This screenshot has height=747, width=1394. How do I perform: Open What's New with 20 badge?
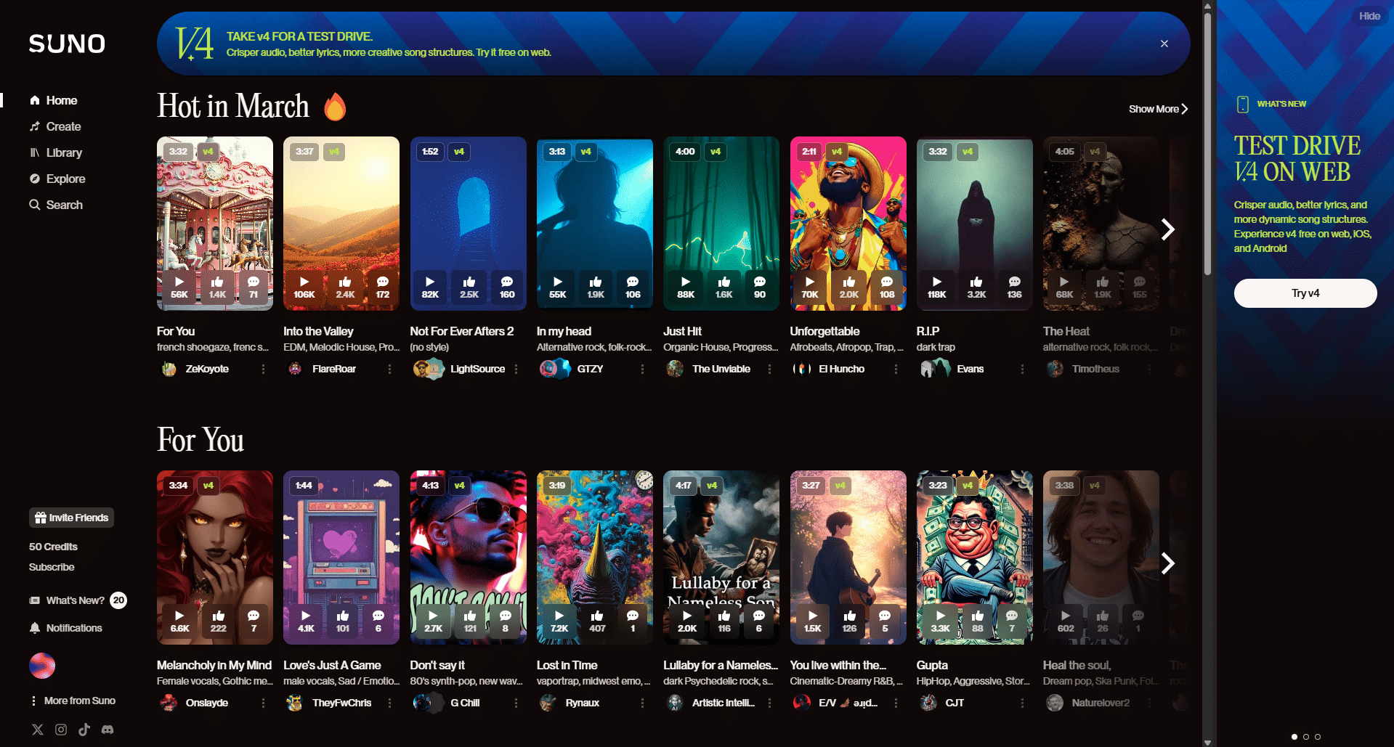point(77,600)
